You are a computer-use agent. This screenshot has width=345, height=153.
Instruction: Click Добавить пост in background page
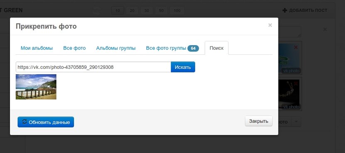[305, 10]
